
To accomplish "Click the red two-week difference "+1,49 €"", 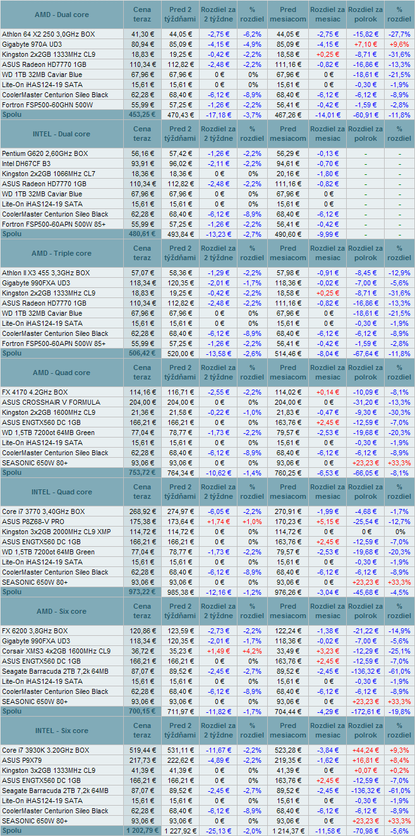I will [x=218, y=652].
